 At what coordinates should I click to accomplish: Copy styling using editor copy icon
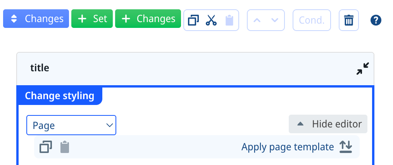46,147
